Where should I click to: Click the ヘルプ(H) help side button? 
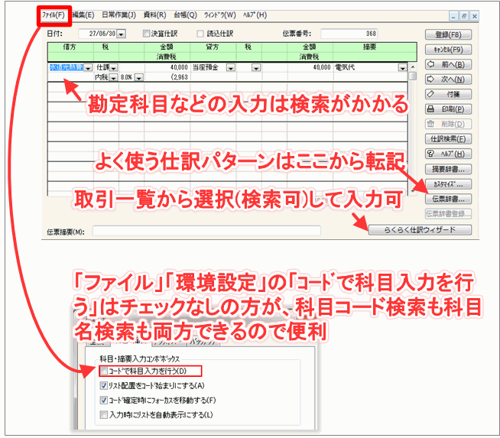pyautogui.click(x=448, y=154)
